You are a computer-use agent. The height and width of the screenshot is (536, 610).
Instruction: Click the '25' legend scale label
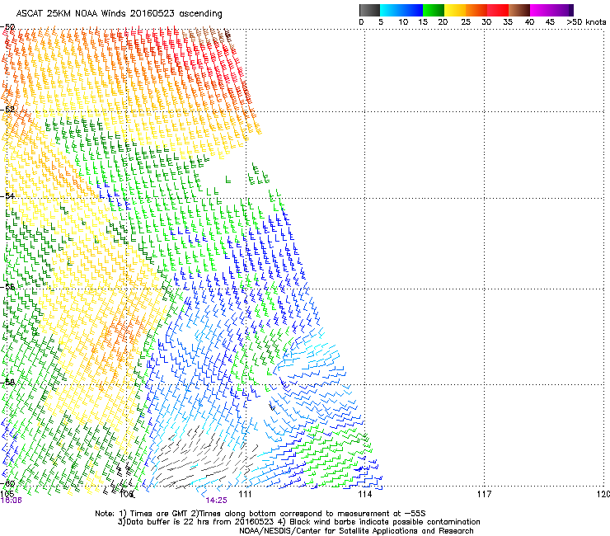(465, 22)
